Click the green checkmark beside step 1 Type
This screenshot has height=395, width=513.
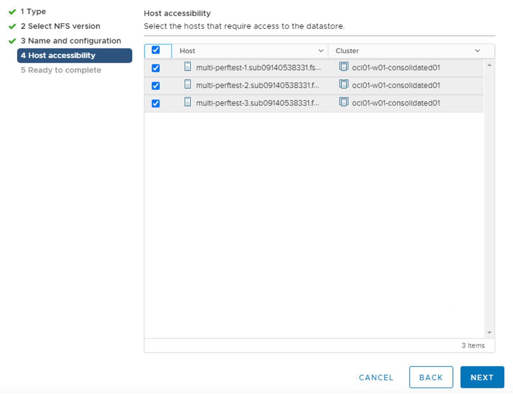[12, 11]
